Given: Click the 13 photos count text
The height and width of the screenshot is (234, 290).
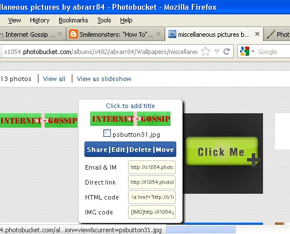Looking at the screenshot, I should click(x=16, y=79).
